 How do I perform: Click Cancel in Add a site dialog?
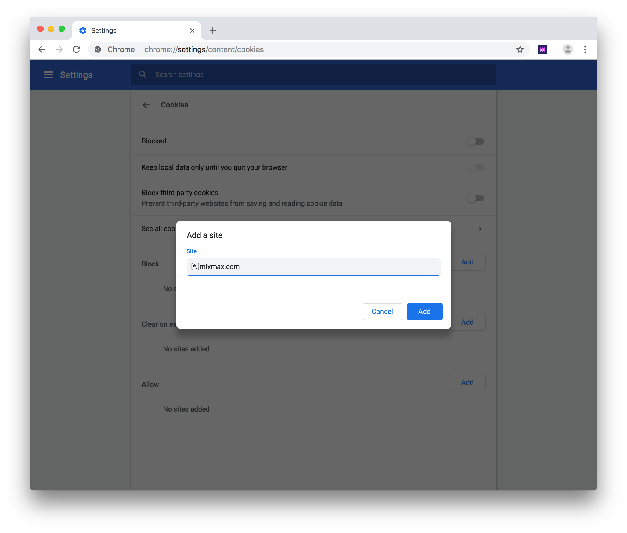[x=382, y=311]
